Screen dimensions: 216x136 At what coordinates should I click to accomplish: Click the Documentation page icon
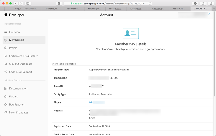coord(6,89)
